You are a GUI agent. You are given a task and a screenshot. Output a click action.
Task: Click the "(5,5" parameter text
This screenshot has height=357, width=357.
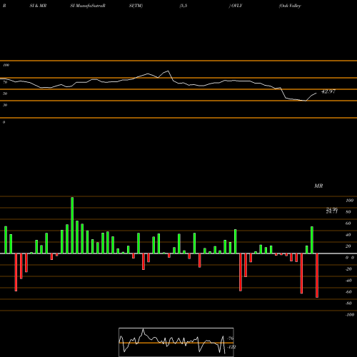183,6
